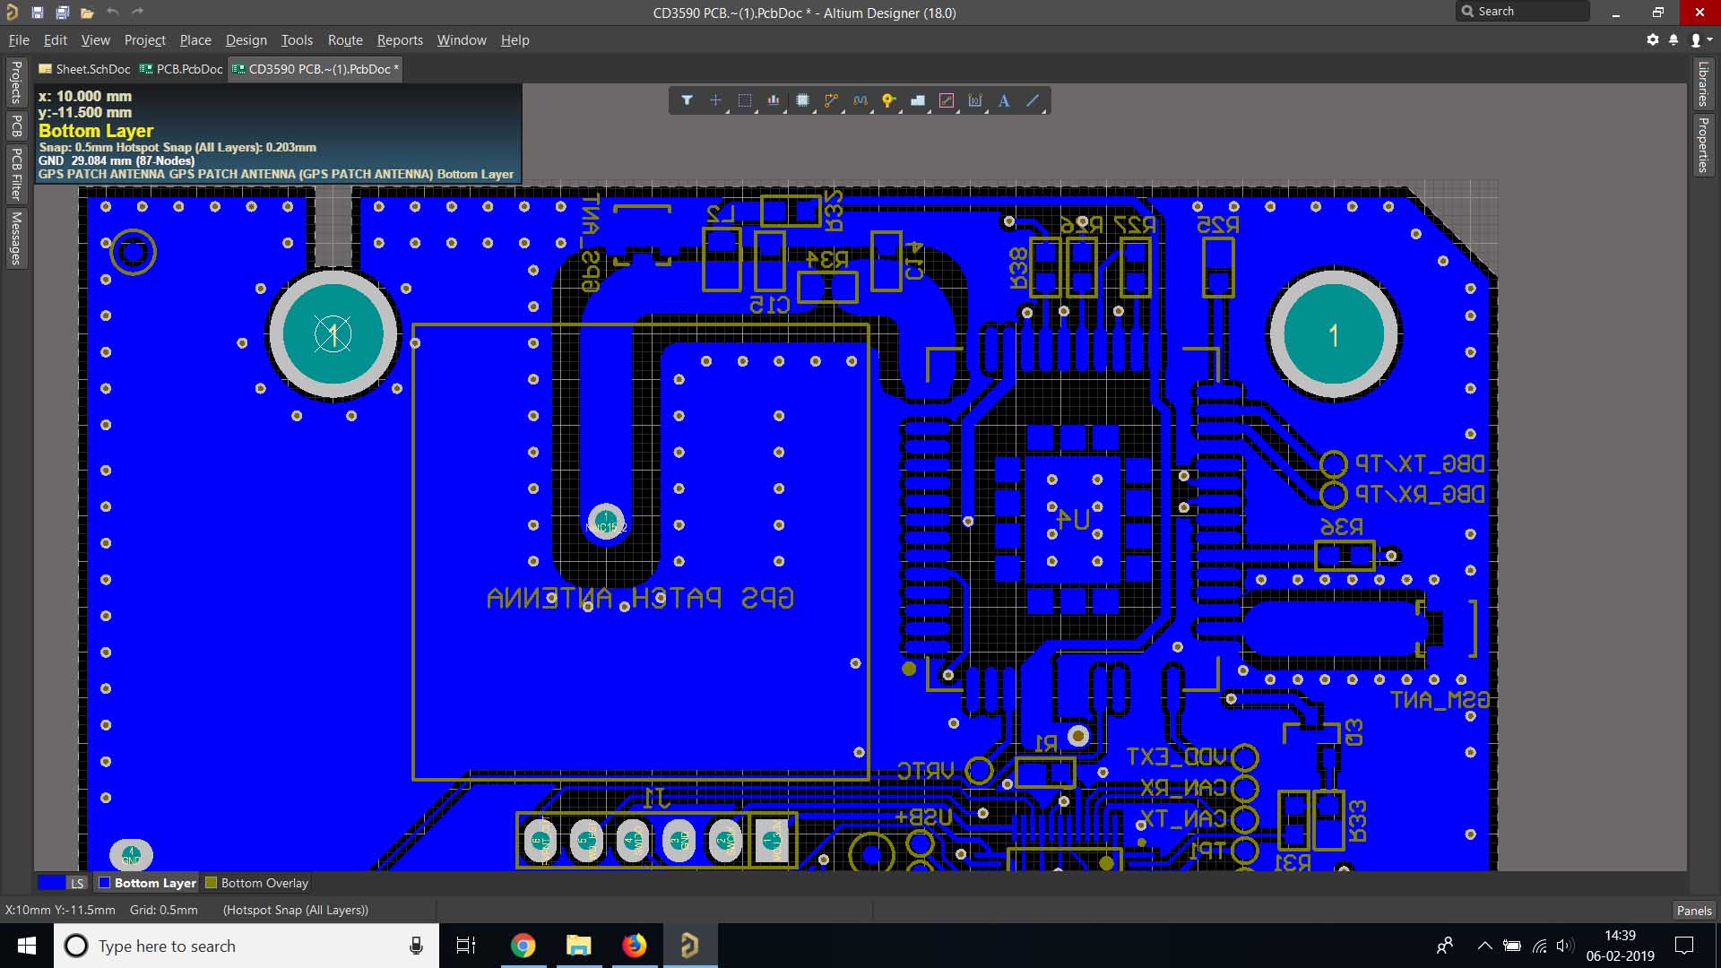
Task: Open the Route menu
Action: [x=345, y=40]
